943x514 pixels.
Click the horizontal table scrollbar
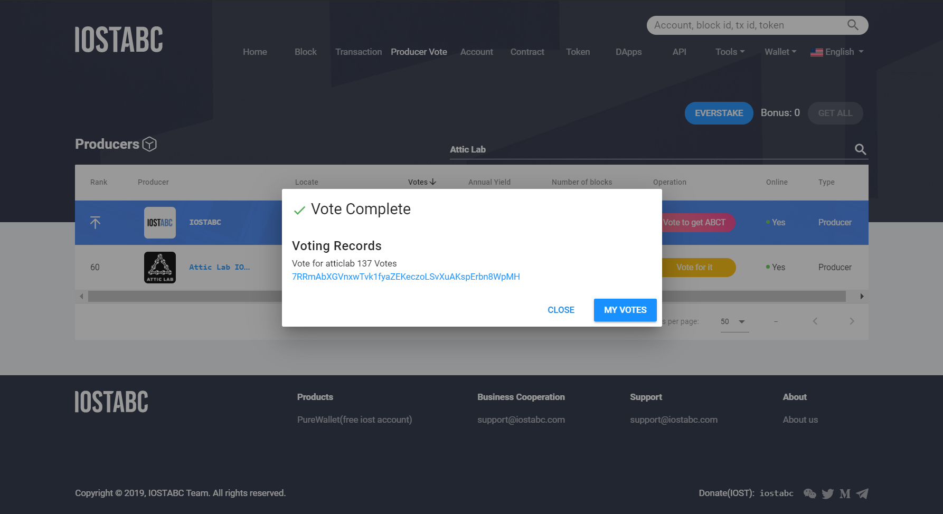pos(471,297)
